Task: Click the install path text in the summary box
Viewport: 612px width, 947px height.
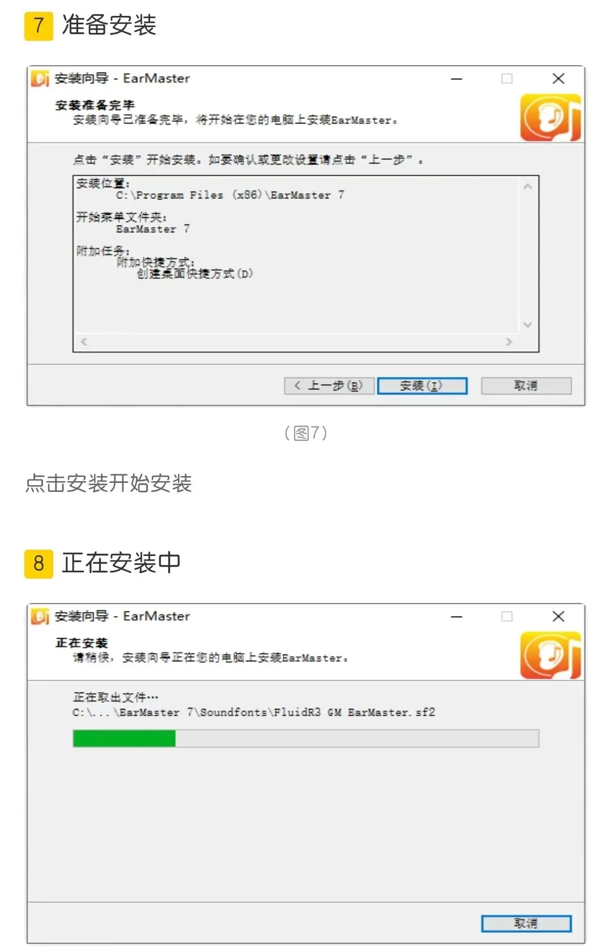Action: pyautogui.click(x=230, y=195)
